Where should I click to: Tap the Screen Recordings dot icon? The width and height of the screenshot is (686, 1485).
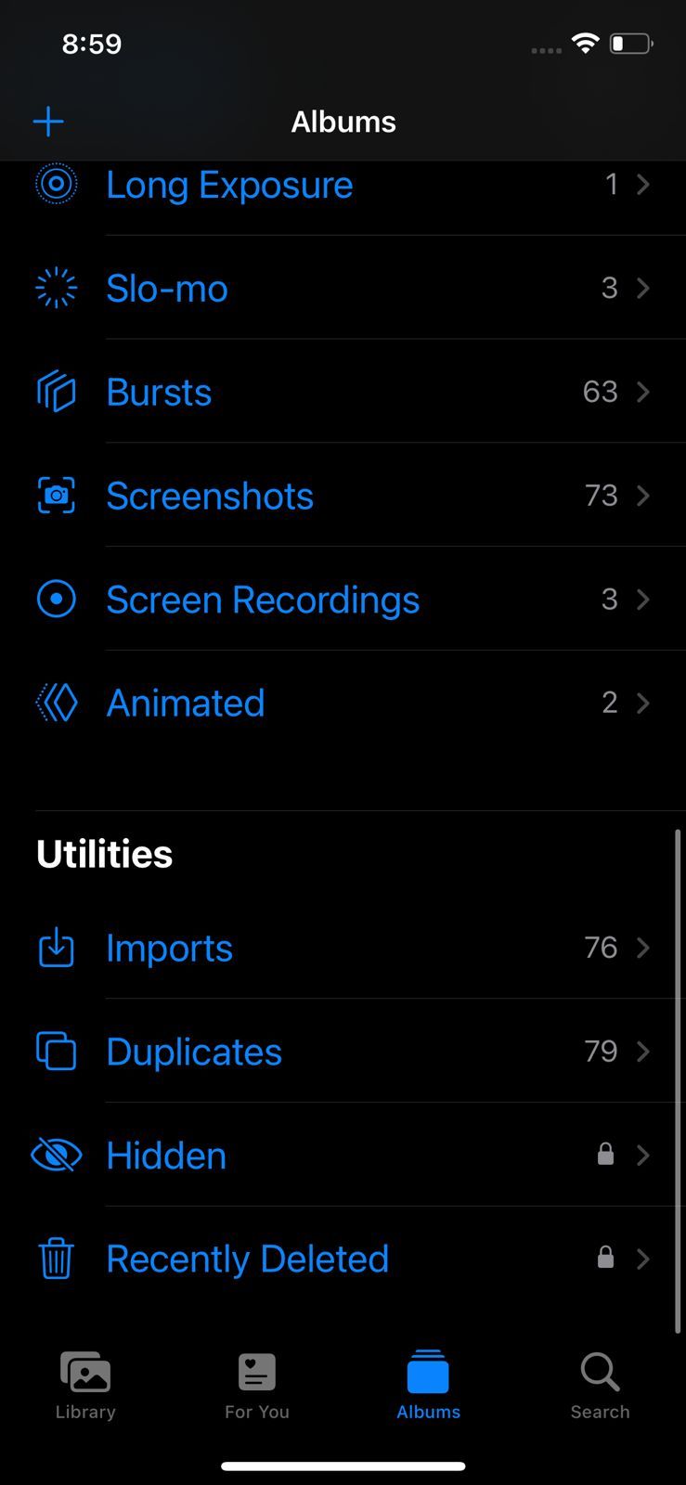(x=56, y=600)
